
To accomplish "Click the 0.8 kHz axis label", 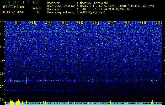I will click(x=2, y=73).
